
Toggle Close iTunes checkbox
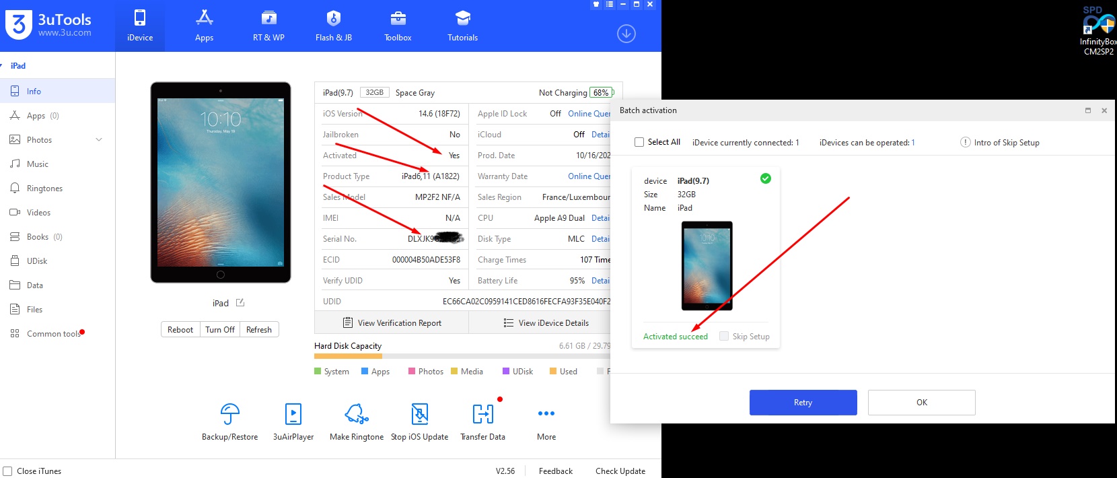click(x=7, y=471)
